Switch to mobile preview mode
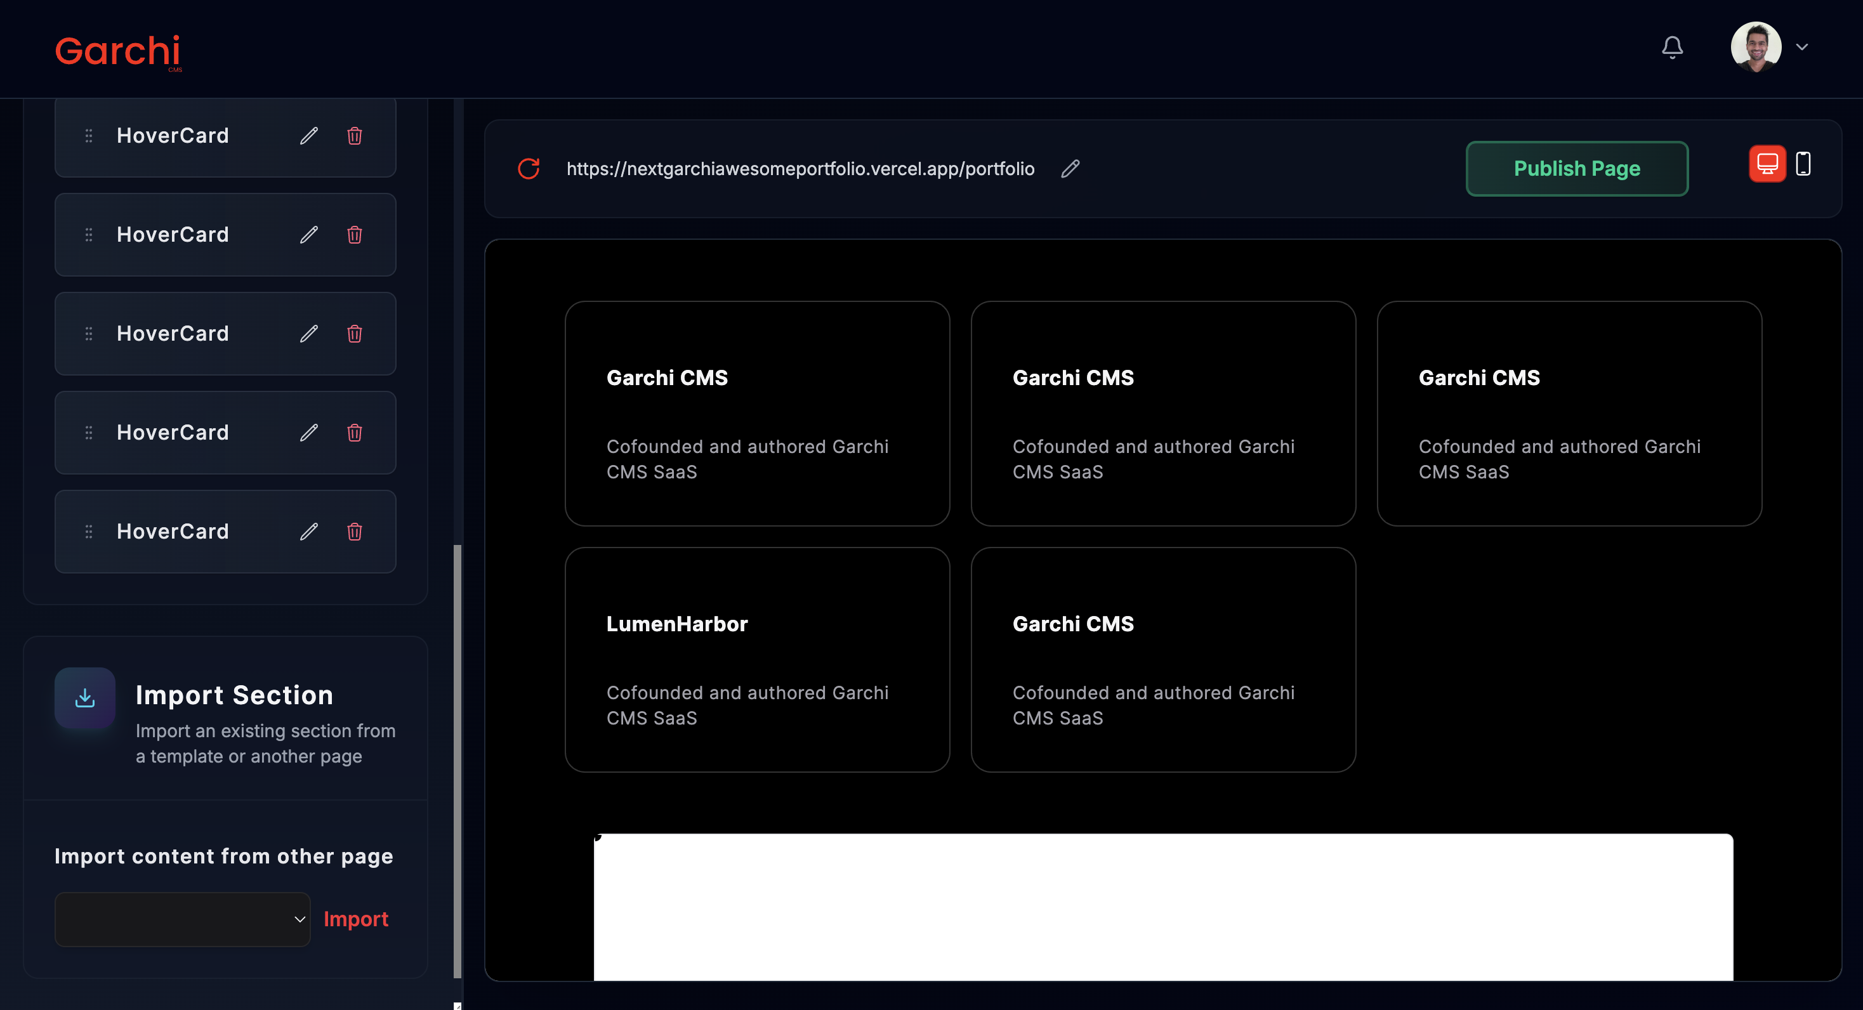Viewport: 1863px width, 1010px height. coord(1803,164)
